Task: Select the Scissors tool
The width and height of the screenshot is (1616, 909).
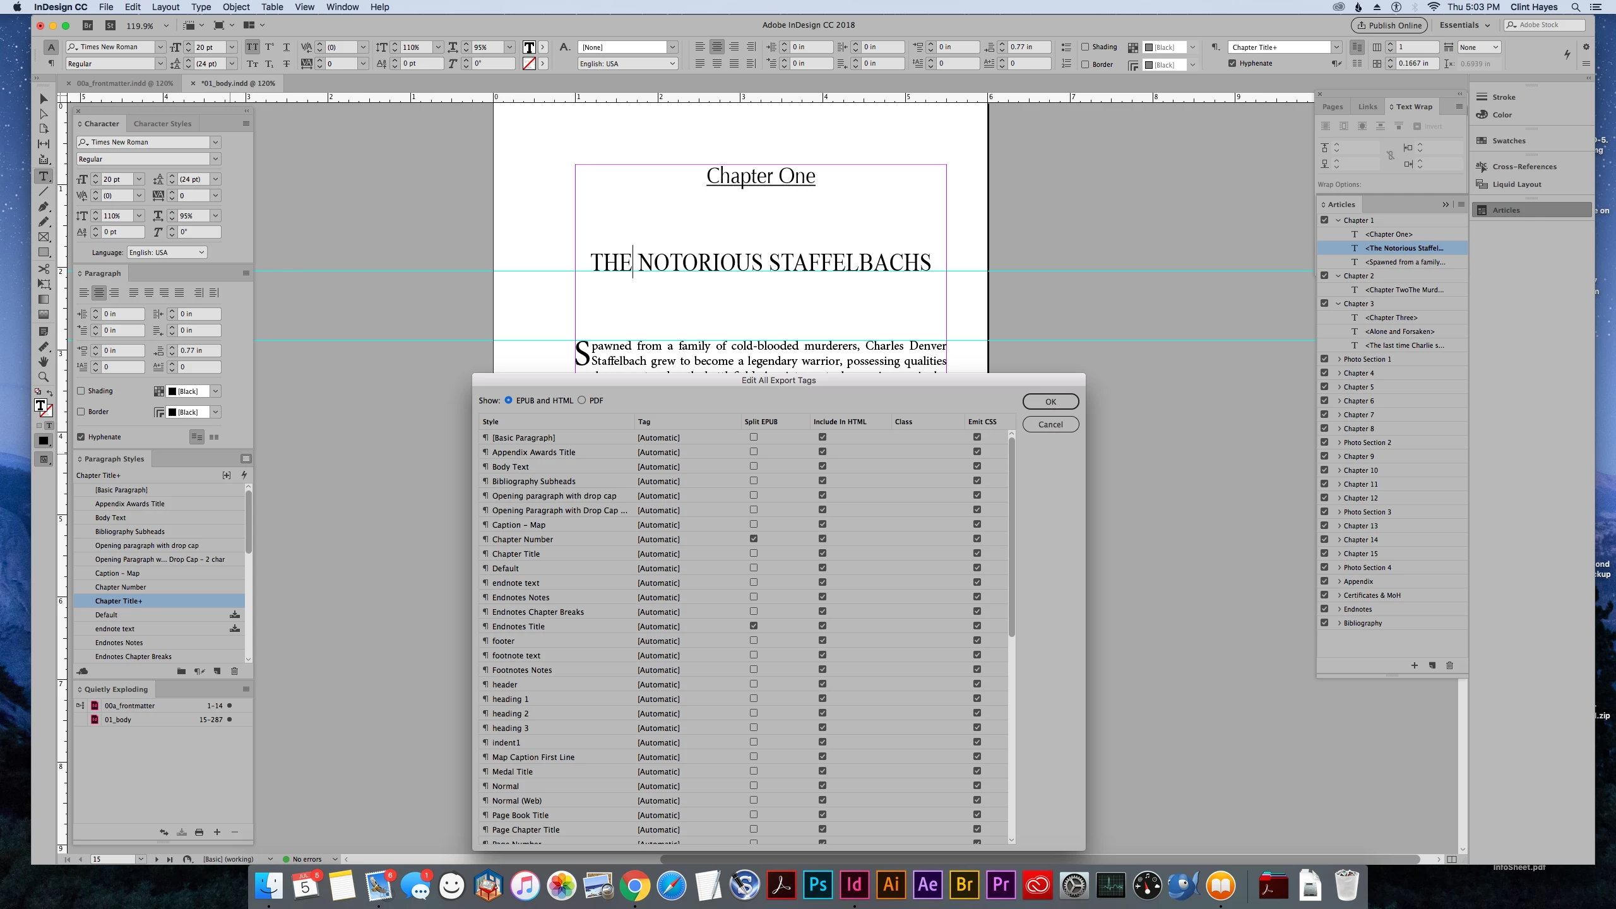Action: coord(44,269)
